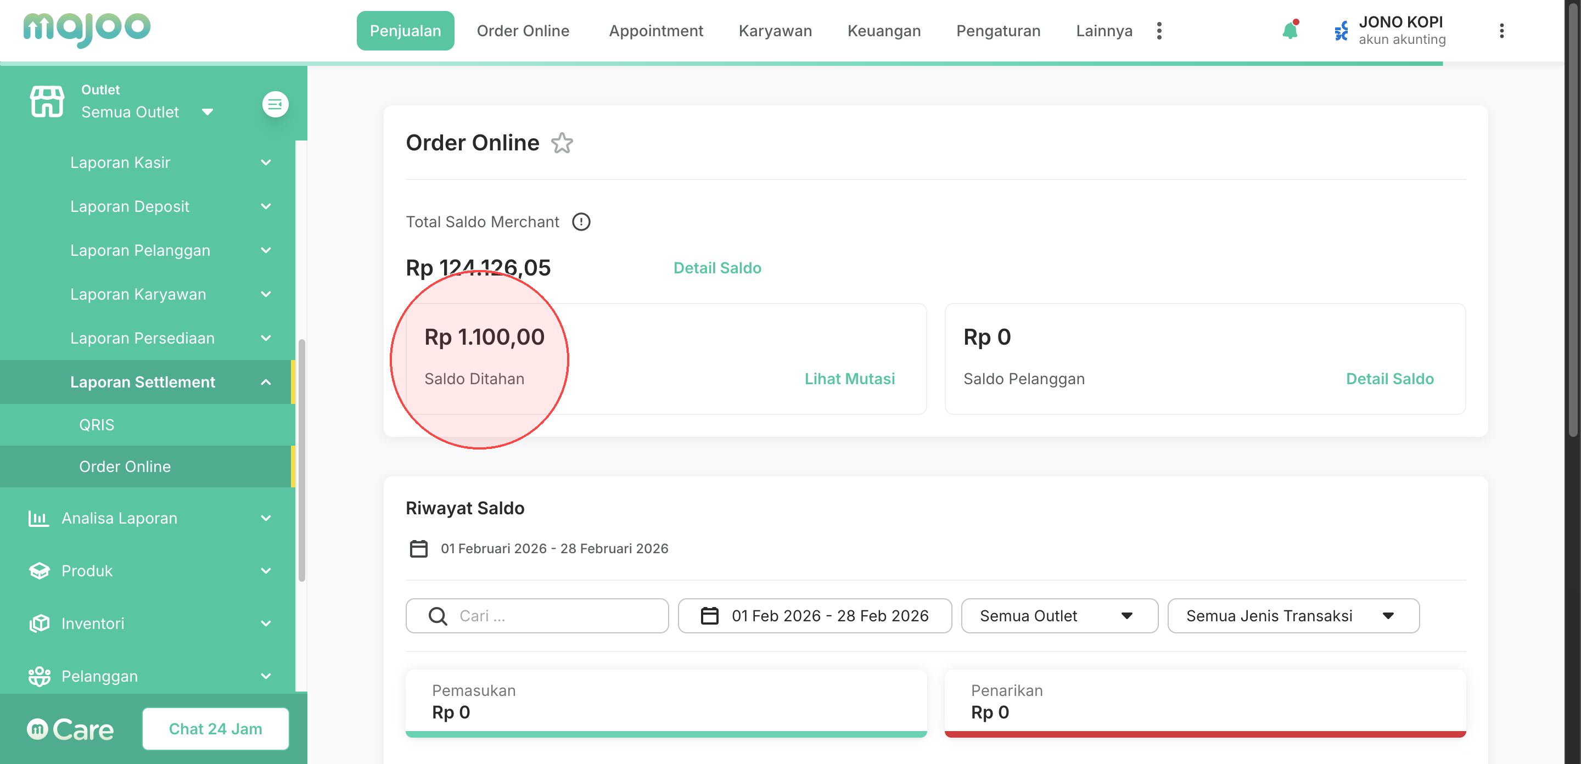This screenshot has height=764, width=1581.
Task: Select QRIS in the sidebar
Action: pyautogui.click(x=97, y=425)
